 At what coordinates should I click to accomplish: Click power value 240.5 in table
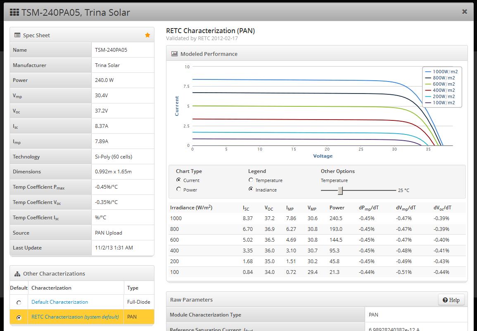pyautogui.click(x=336, y=218)
